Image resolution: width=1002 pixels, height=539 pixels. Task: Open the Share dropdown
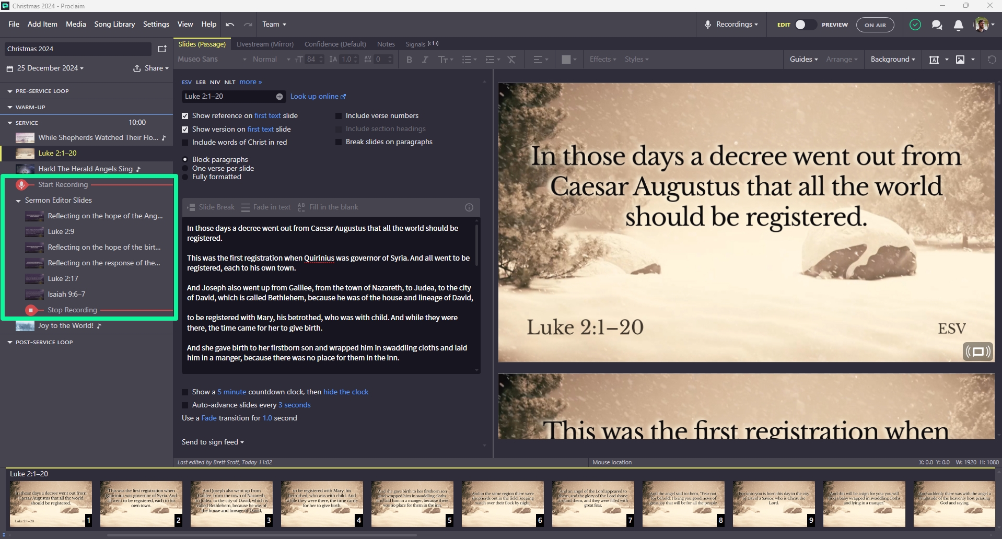[x=151, y=68]
